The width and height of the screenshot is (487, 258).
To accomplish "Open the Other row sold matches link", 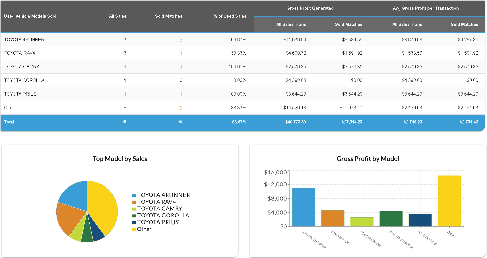I will click(181, 108).
